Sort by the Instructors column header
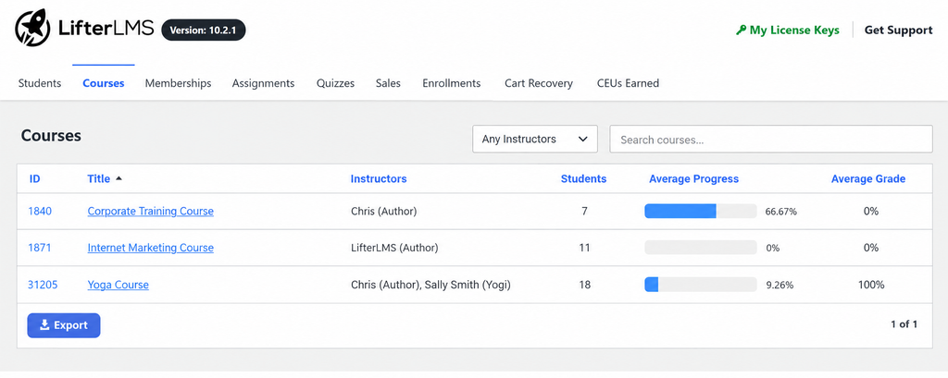The image size is (948, 378). [379, 178]
